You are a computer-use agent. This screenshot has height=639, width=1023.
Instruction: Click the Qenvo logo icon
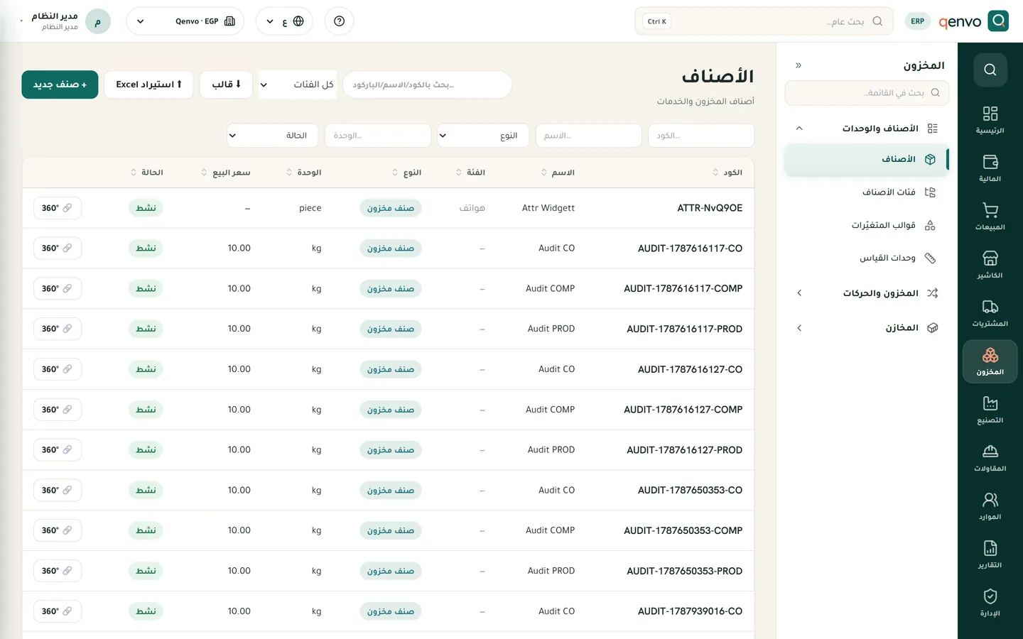(x=998, y=21)
